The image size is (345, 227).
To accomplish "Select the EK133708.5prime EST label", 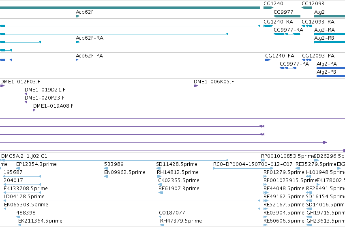I will pyautogui.click(x=26, y=189).
